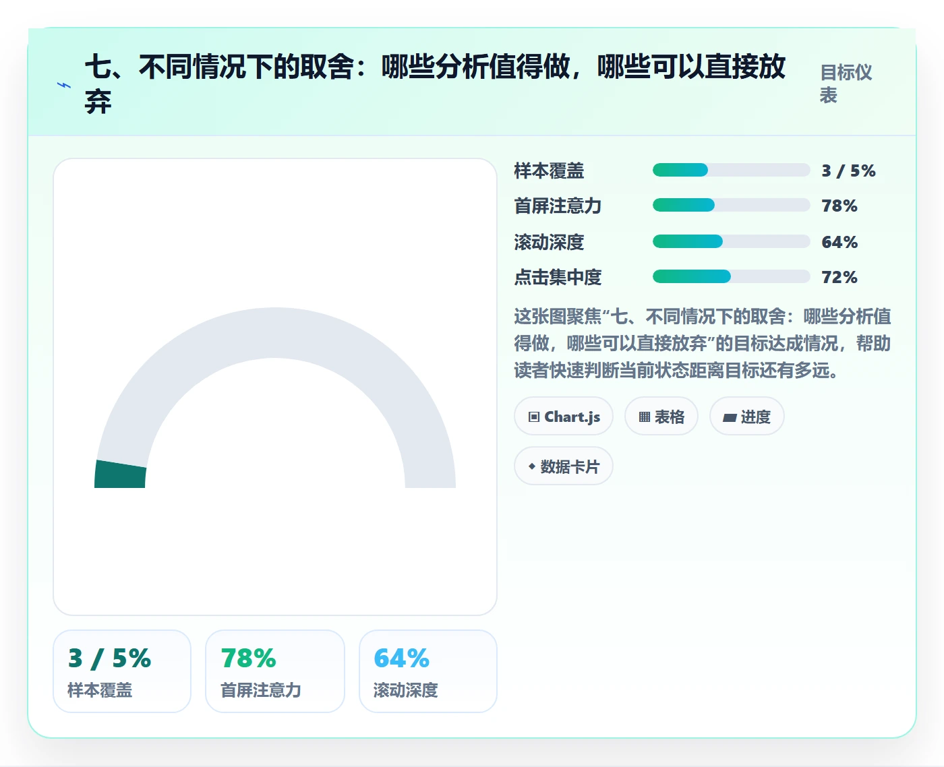Select the Chart.js tag
944x767 pixels.
tap(564, 417)
